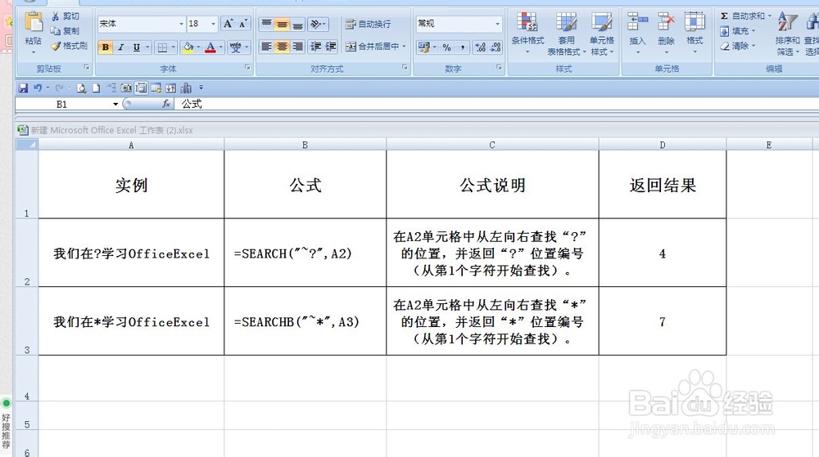The image size is (819, 457).
Task: Open the Format cells menu (格式)
Action: pyautogui.click(x=695, y=33)
